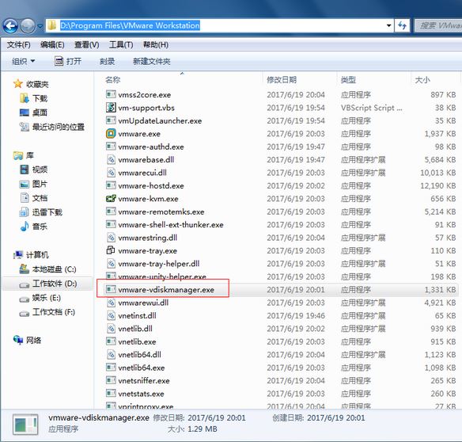Select the vmware-tray-helper.dll icon
The image size is (462, 442).
[111, 264]
